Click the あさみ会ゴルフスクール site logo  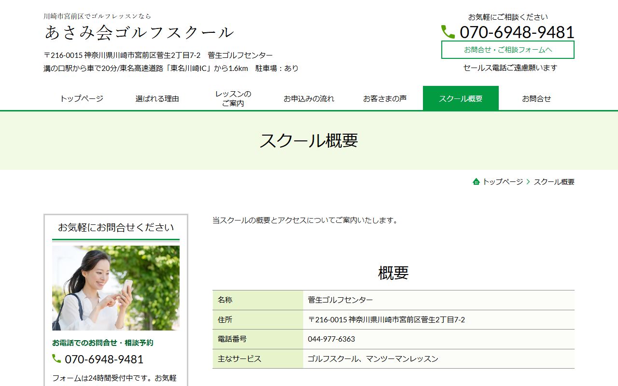pyautogui.click(x=140, y=32)
